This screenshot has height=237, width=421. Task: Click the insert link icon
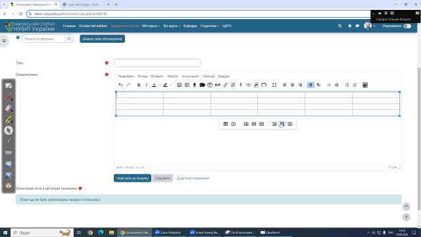225,85
